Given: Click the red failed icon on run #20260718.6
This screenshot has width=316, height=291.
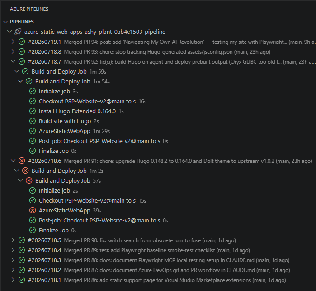Looking at the screenshot, I should [x=22, y=161].
